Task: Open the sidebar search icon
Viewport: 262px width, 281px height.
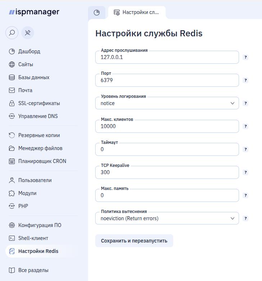Action: tap(12, 33)
